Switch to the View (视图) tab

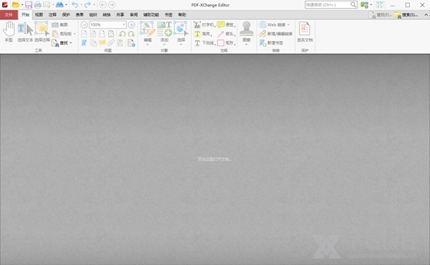click(39, 15)
